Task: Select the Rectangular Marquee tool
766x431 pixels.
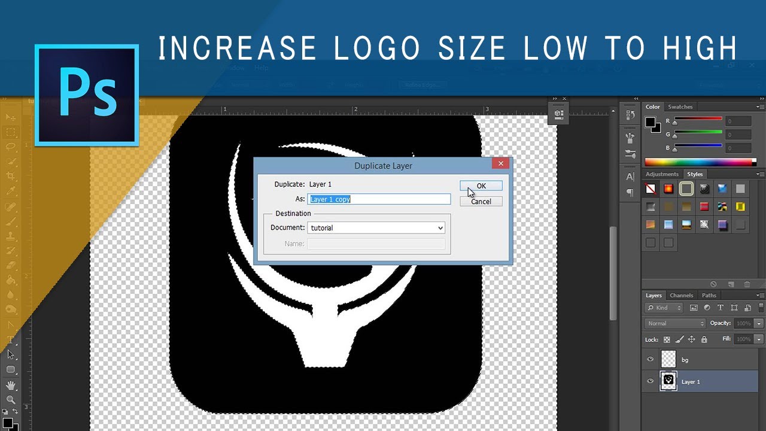Action: tap(11, 132)
